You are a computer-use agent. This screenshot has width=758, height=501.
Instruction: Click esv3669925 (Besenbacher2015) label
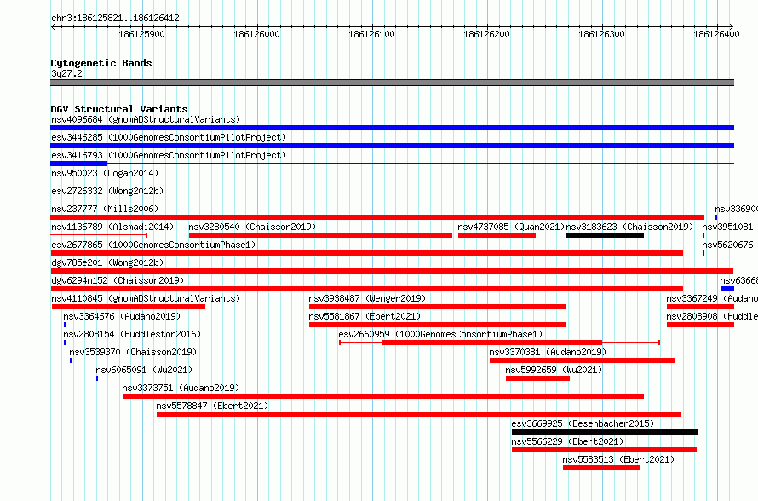coord(583,423)
